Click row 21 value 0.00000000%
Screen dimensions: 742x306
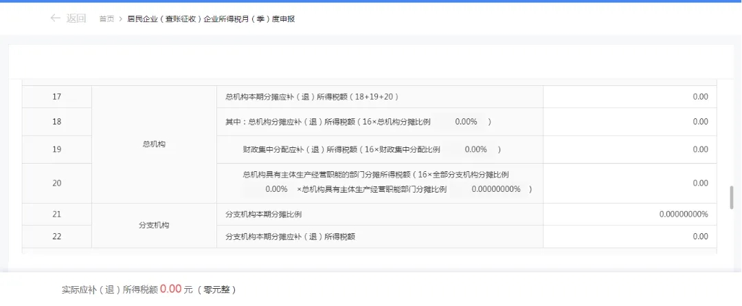point(684,214)
